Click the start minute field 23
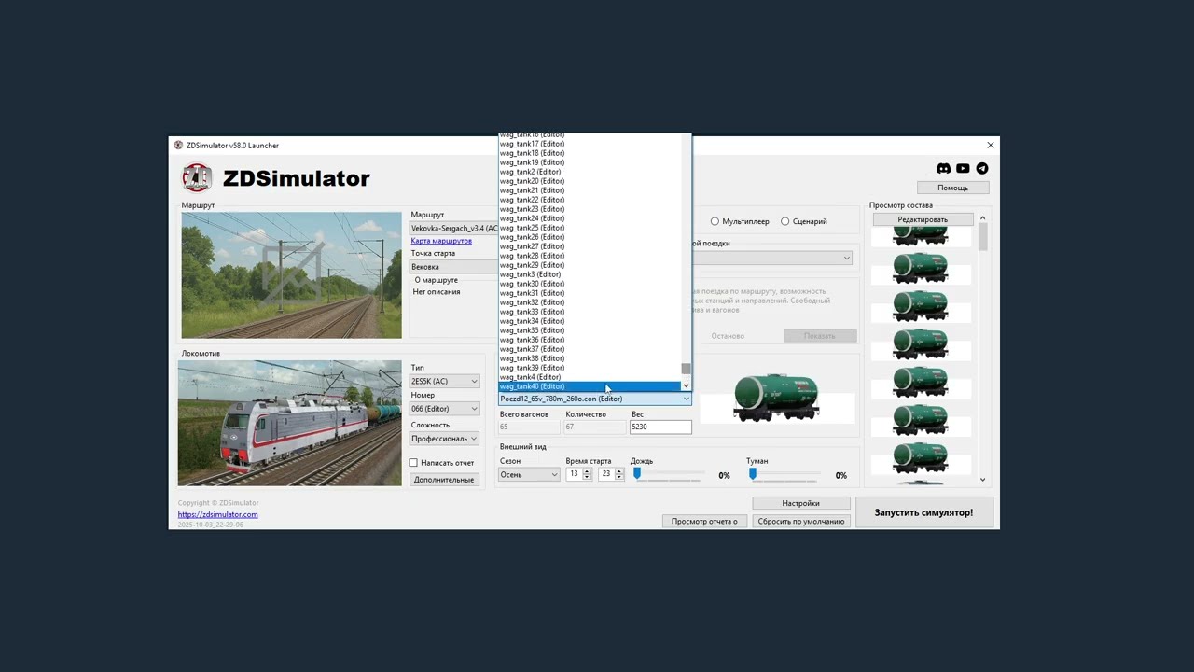 pos(605,474)
